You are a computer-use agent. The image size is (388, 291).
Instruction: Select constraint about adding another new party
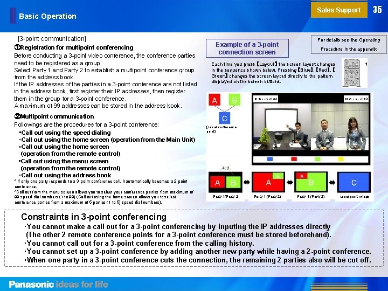pyautogui.click(x=197, y=252)
